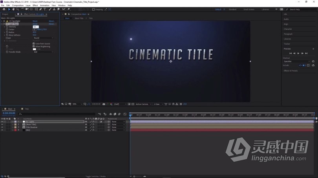Select the Unified Camera tool
This screenshot has width=318, height=178.
[x=27, y=9]
